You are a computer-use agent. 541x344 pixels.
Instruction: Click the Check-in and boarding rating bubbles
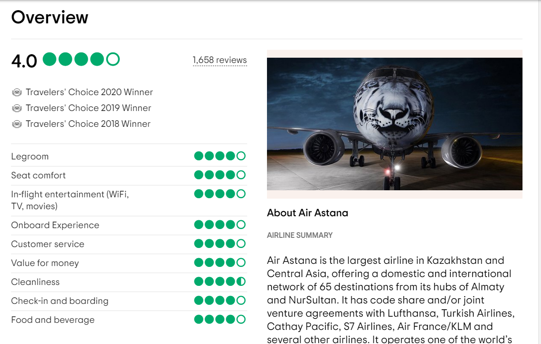point(220,300)
